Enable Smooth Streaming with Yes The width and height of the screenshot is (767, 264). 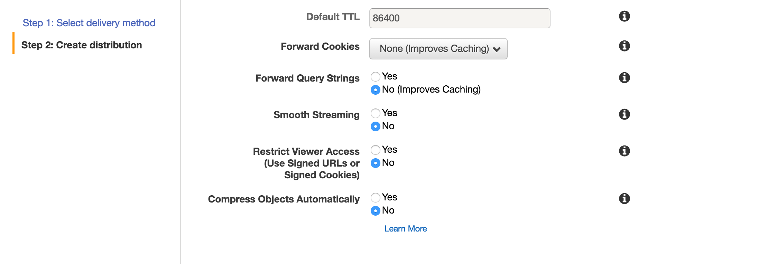click(376, 113)
